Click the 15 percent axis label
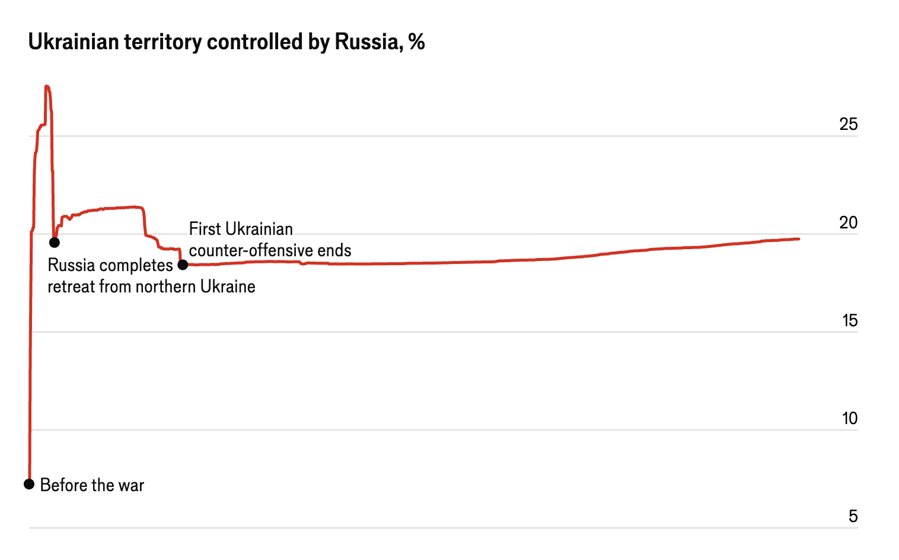Image resolution: width=899 pixels, height=560 pixels. pyautogui.click(x=850, y=321)
